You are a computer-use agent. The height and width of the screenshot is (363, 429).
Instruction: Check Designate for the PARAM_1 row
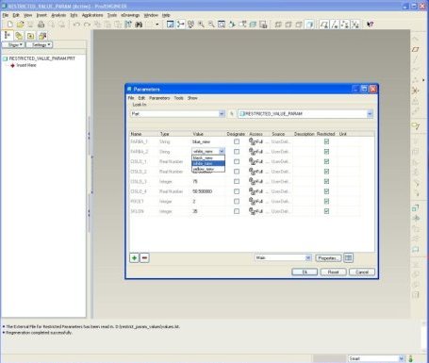click(237, 141)
